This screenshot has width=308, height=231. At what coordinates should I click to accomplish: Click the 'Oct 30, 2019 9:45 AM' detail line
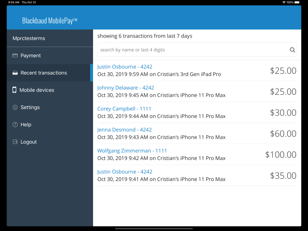click(x=161, y=95)
